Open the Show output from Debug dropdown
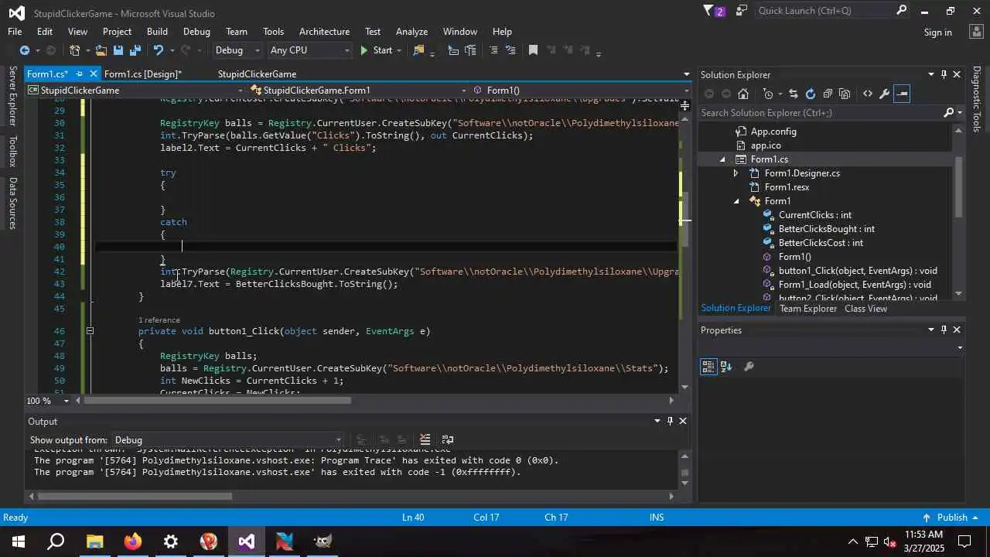The height and width of the screenshot is (557, 990). [x=227, y=440]
